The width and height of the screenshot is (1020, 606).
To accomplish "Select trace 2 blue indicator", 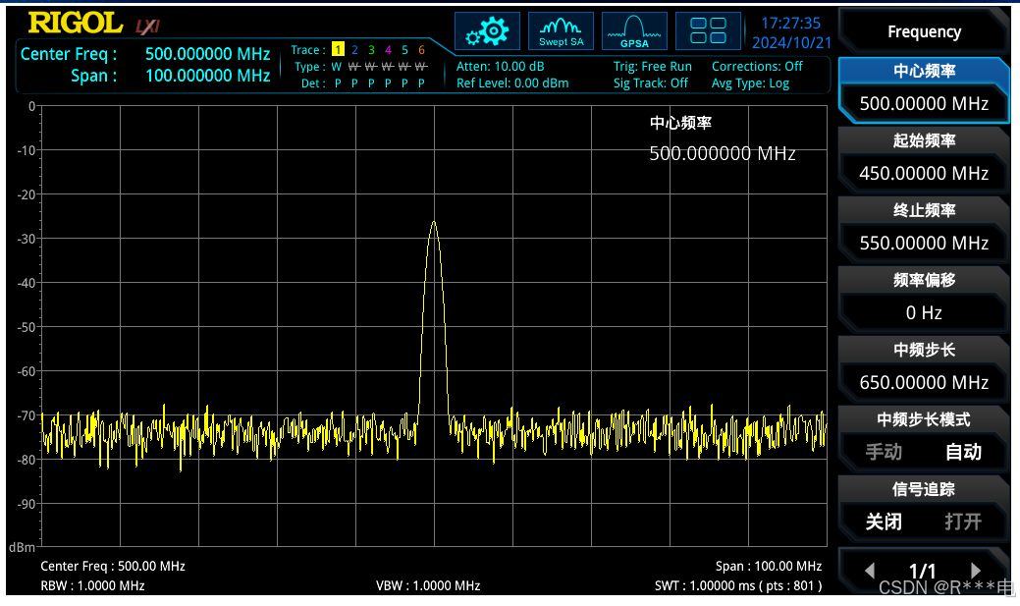I will click(354, 49).
